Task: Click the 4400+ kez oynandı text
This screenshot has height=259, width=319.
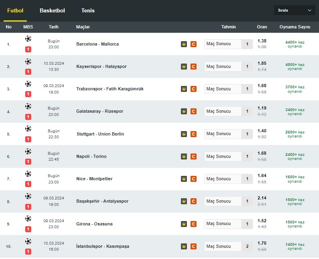Action: (295, 44)
